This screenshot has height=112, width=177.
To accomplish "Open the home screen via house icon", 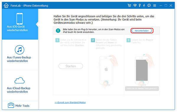I will (x=6, y=5).
